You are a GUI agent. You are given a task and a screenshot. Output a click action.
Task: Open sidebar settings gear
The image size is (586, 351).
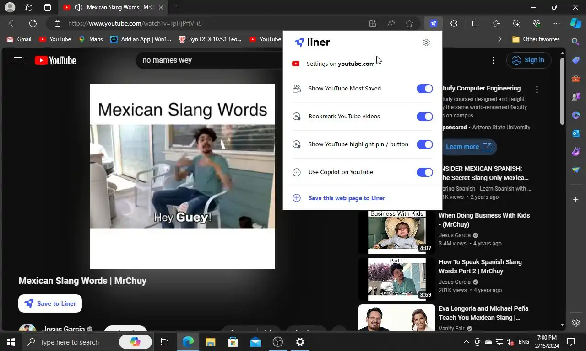click(x=576, y=323)
